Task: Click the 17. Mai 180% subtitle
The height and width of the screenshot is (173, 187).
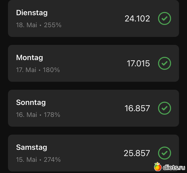Action: tap(38, 70)
